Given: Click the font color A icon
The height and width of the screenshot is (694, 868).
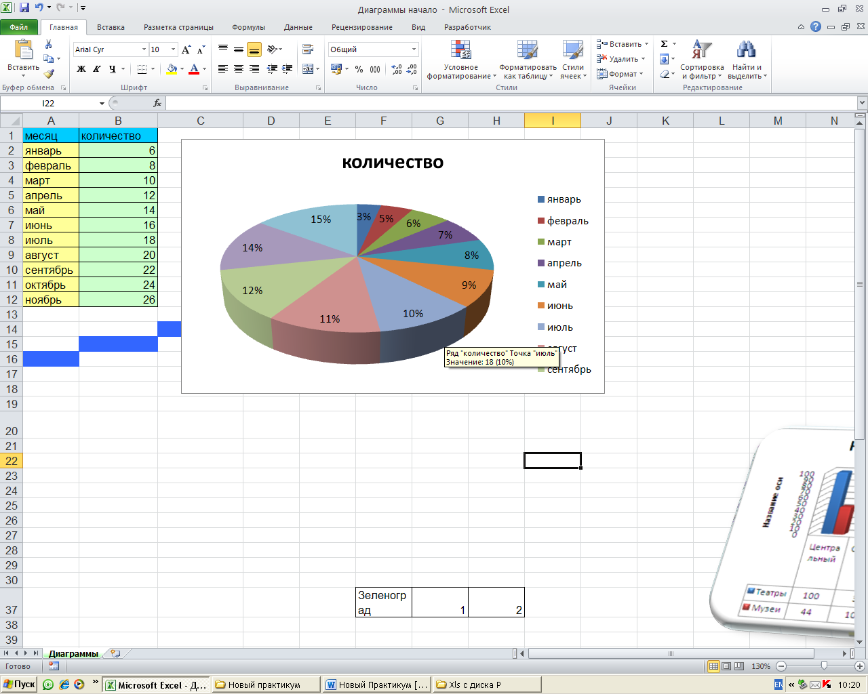Looking at the screenshot, I should coord(194,69).
